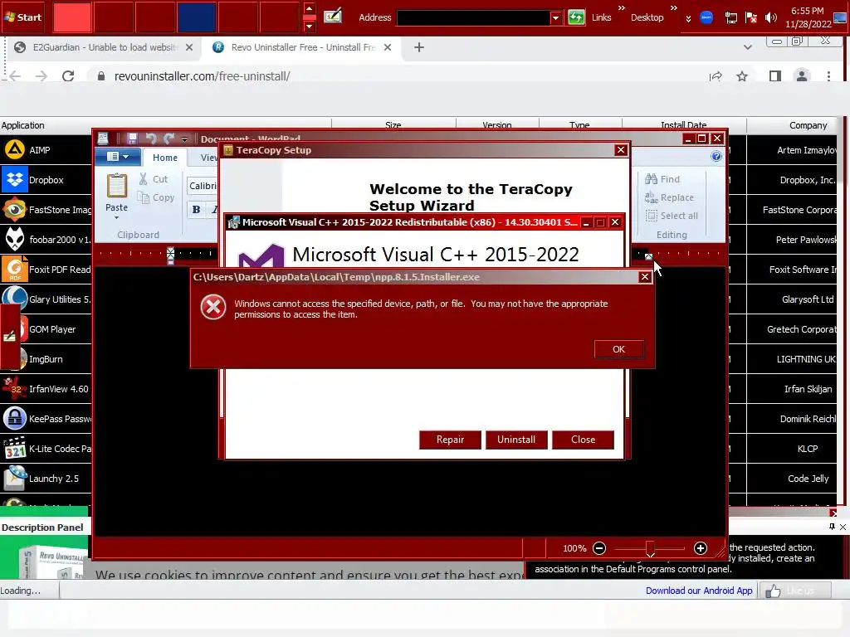Expand the browser tab search chevron

[748, 47]
